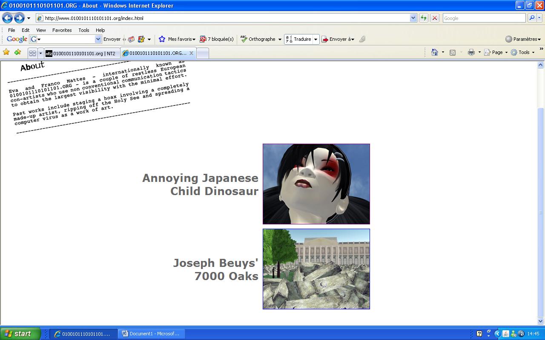The image size is (545, 340).
Task: Switch to the 0100101110101101.org | NT2 tab
Action: 82,53
